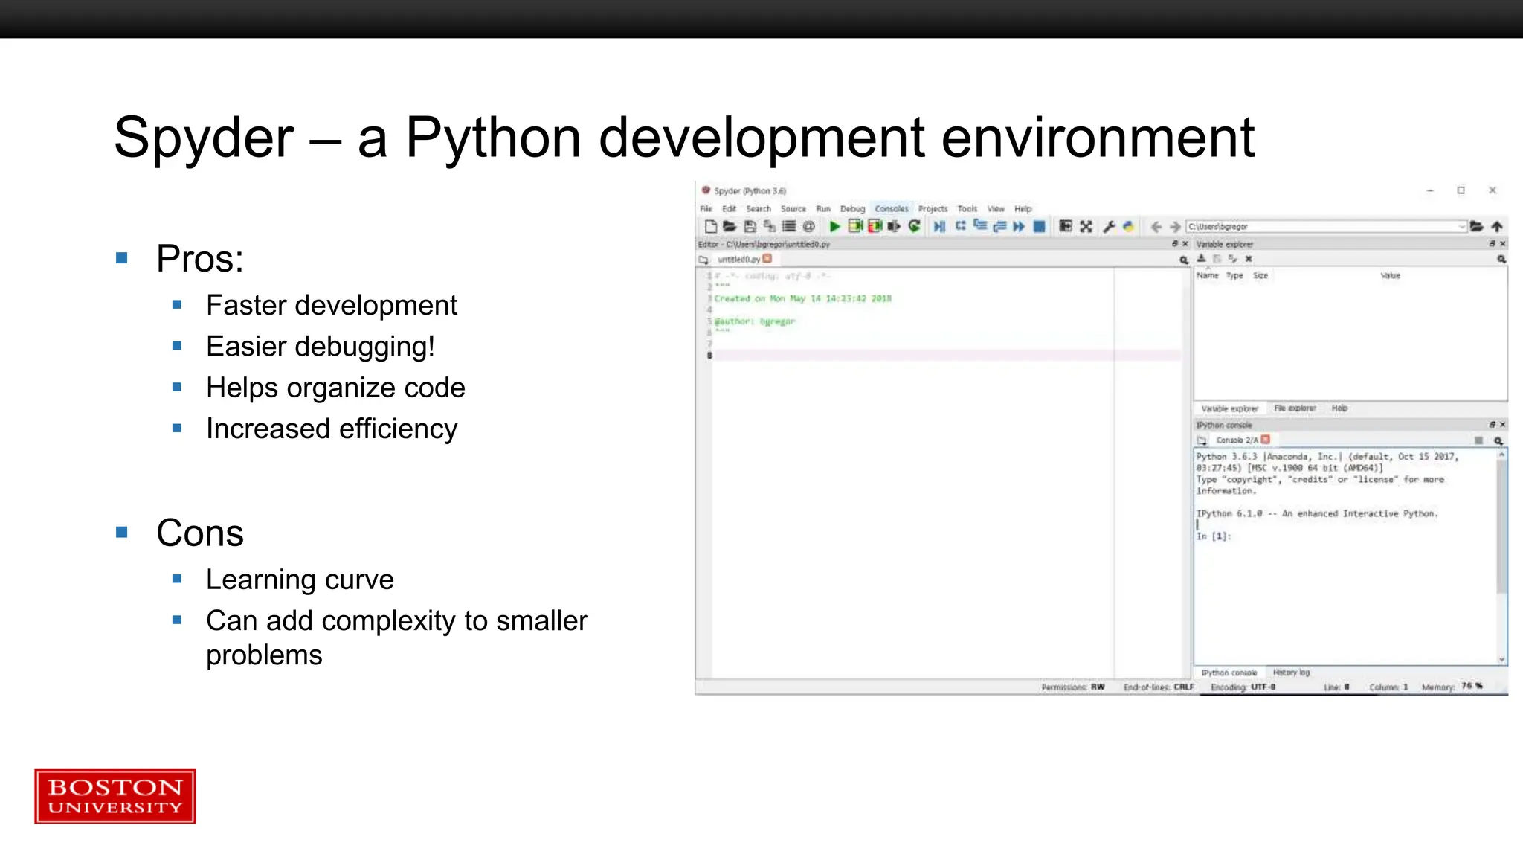Expand the working directory path dropdown
The width and height of the screenshot is (1523, 857).
click(x=1461, y=227)
